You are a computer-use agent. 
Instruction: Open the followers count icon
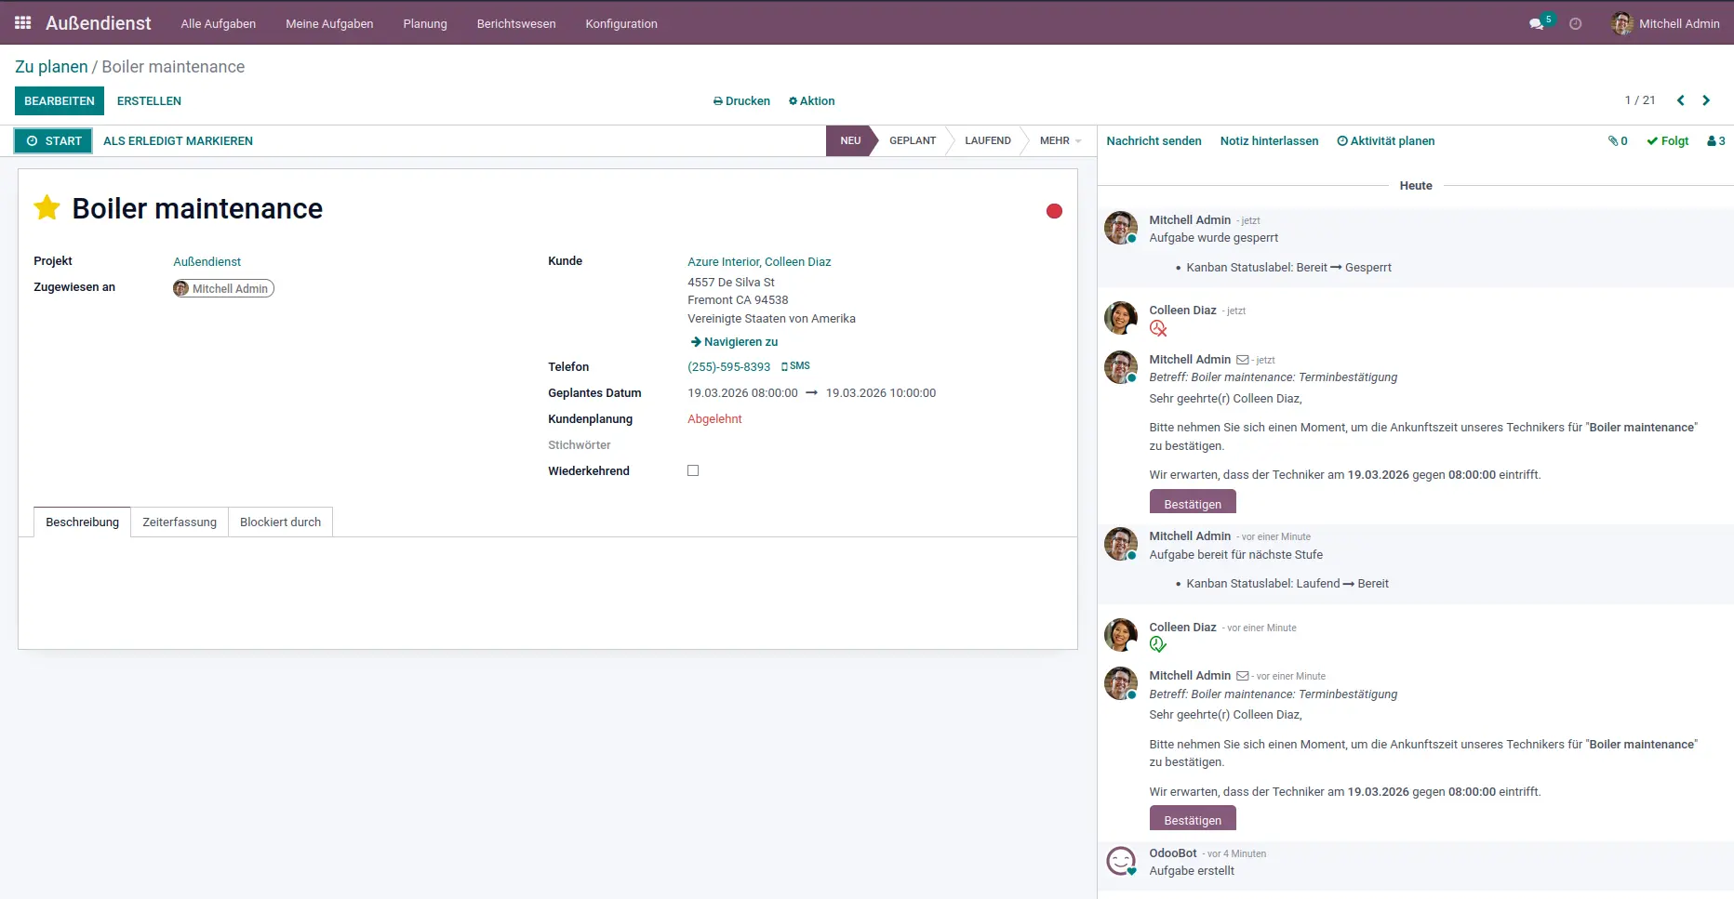point(1715,141)
